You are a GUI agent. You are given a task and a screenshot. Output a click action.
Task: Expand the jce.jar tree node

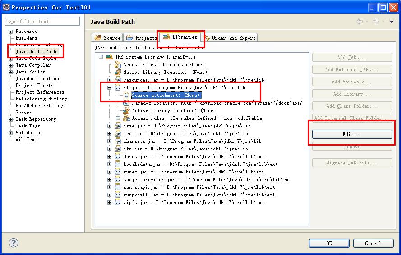[109, 133]
